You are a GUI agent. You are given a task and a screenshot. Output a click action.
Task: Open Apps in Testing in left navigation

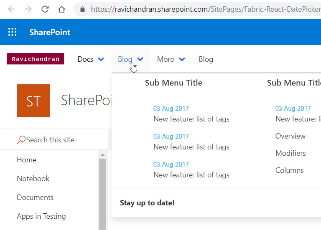41,216
